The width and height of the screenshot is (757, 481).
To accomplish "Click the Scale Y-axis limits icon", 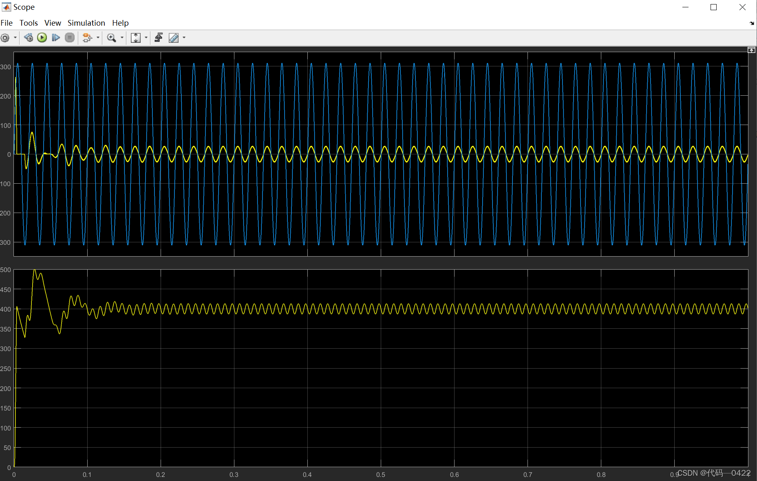I will (135, 38).
